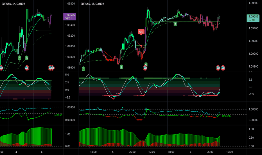Open the second-to-last US flag event on the 15-minute chart
262x155 pixels.
[x=218, y=68]
